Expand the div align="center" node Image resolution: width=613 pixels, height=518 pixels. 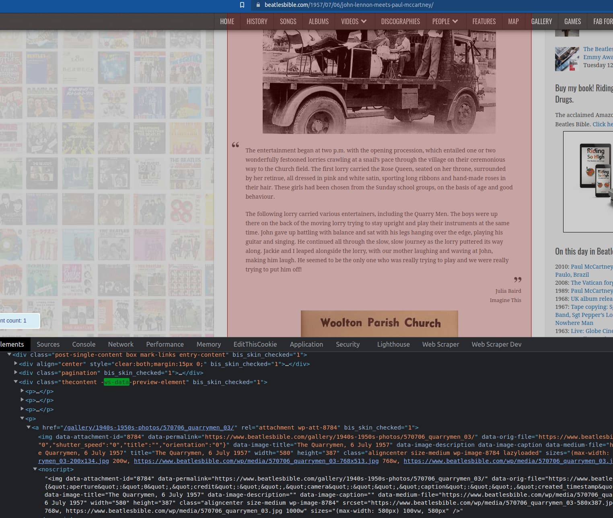[x=16, y=364]
